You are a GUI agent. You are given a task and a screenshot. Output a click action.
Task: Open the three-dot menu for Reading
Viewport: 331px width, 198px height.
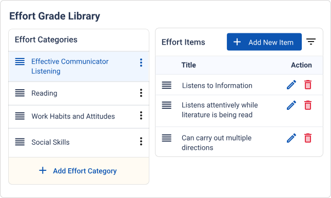point(141,93)
